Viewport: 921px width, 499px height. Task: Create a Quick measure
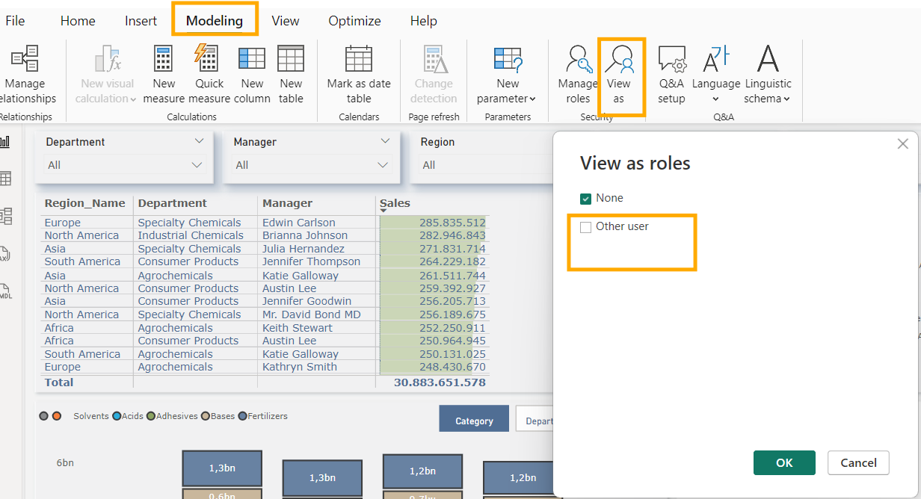coord(209,75)
